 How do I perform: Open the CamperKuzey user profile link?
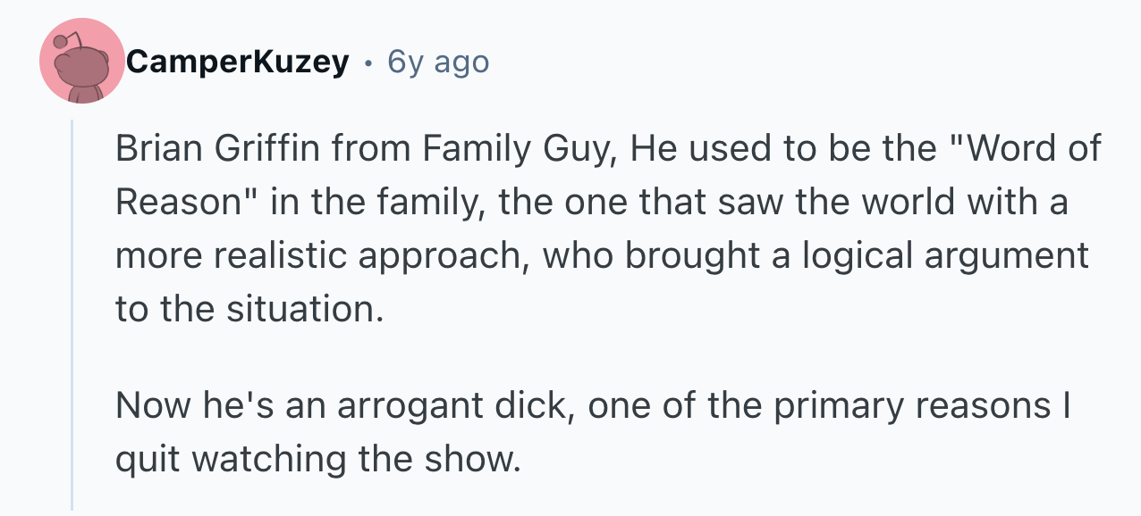[237, 62]
